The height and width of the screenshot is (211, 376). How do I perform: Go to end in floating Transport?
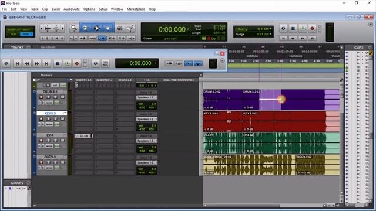point(46,63)
